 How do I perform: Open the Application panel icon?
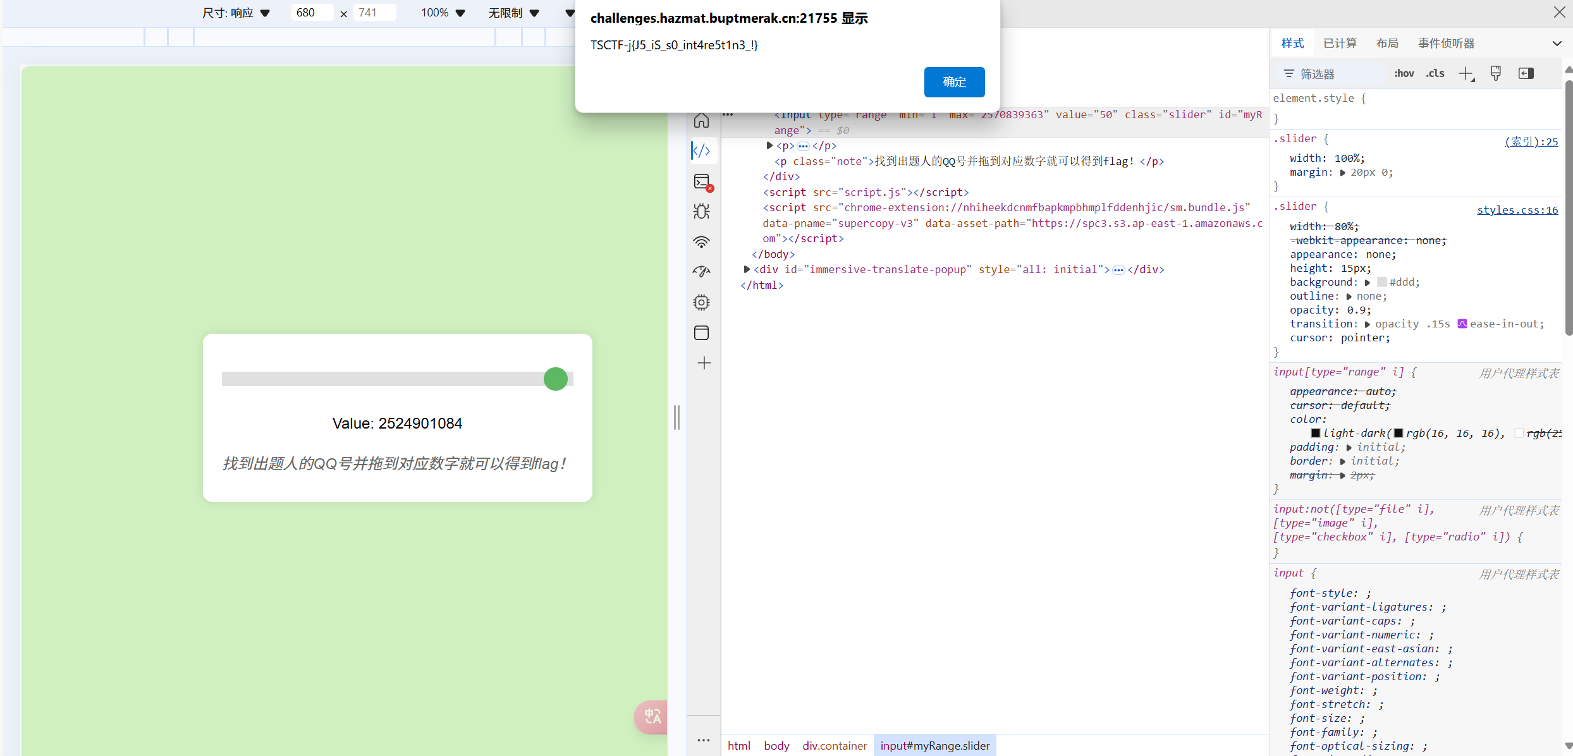(702, 332)
